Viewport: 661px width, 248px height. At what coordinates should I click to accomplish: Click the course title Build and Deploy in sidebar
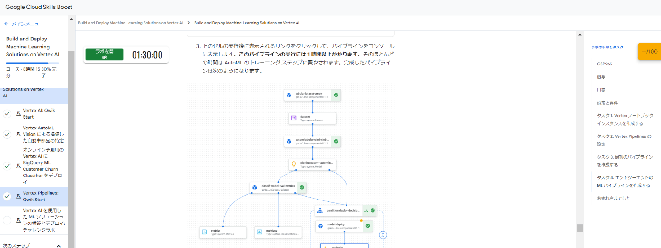click(x=33, y=47)
